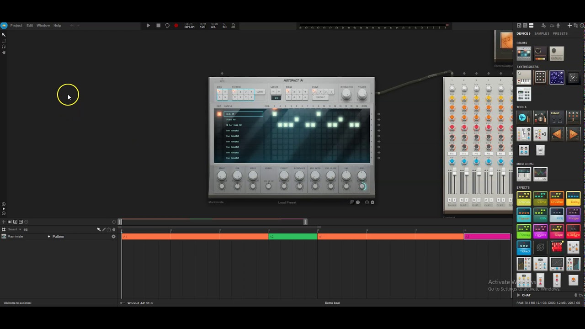The width and height of the screenshot is (585, 329).
Task: Click the Pattern automation label
Action: (58, 236)
